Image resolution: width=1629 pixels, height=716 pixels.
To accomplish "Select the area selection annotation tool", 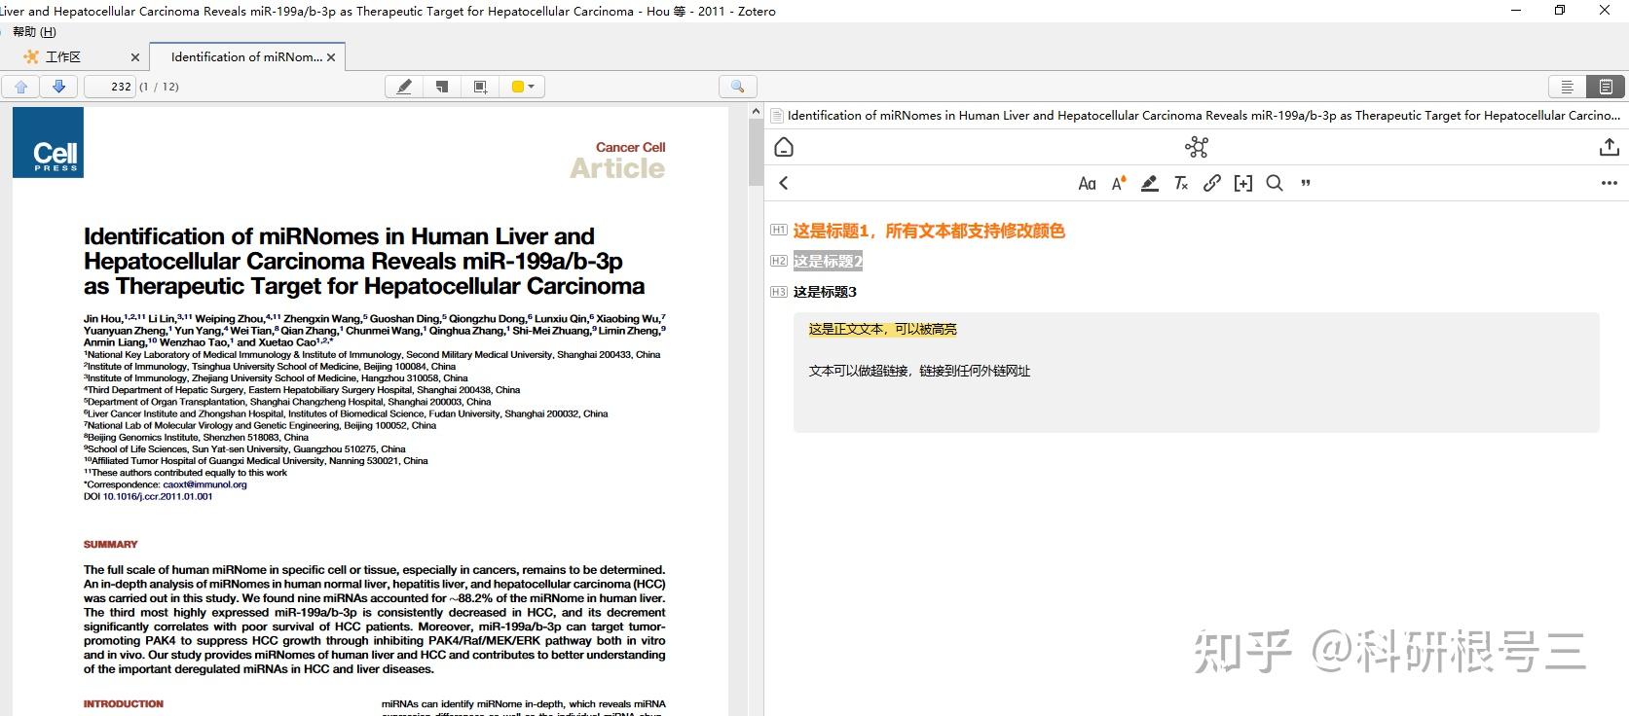I will [480, 87].
